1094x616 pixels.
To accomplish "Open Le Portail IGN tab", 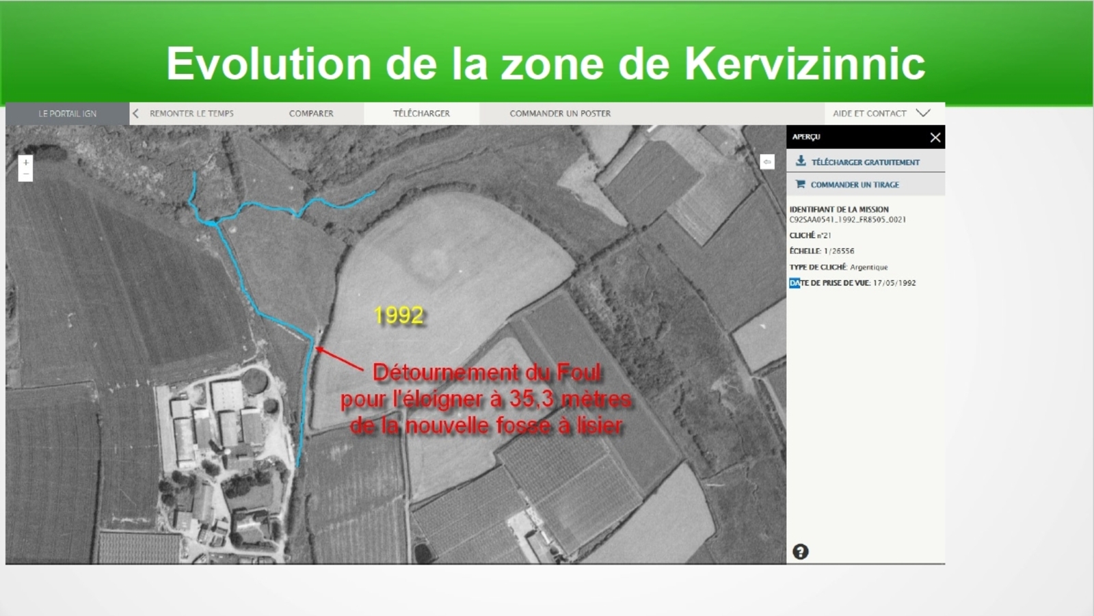I will (67, 113).
